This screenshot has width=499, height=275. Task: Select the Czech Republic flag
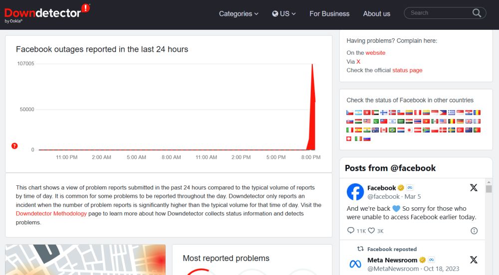click(x=350, y=113)
